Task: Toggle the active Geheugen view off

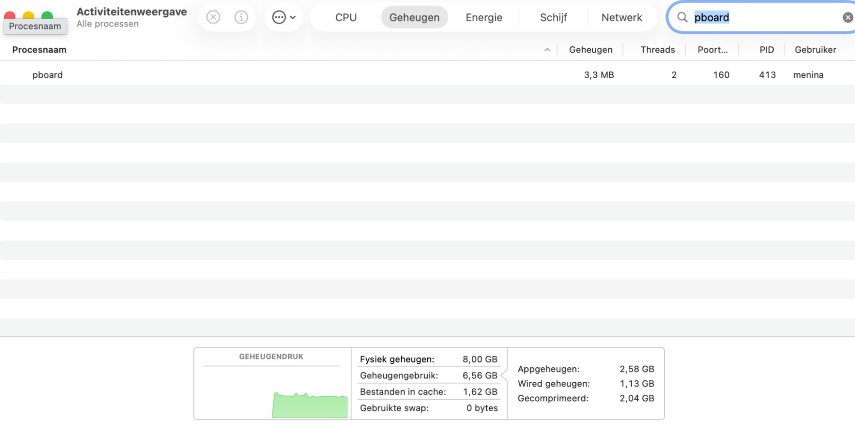Action: tap(414, 18)
